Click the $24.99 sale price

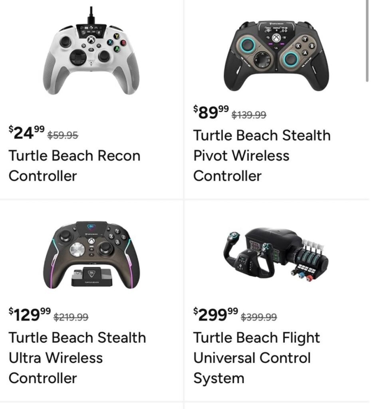tap(26, 132)
